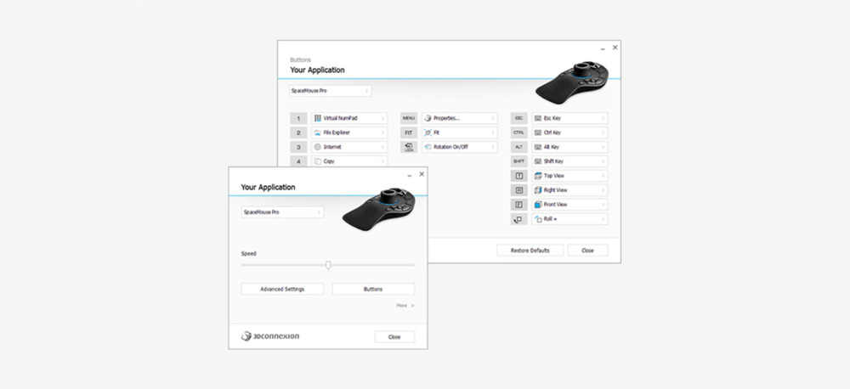Click the Top View cube icon
This screenshot has width=850, height=389.
538,176
